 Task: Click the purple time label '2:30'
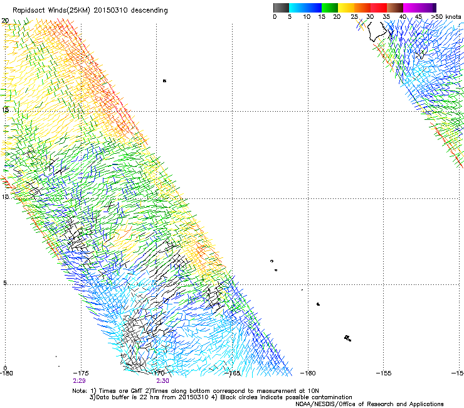coord(163,381)
